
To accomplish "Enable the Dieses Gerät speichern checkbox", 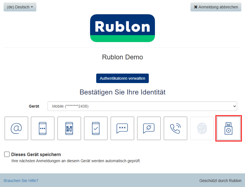I will pos(7,154).
